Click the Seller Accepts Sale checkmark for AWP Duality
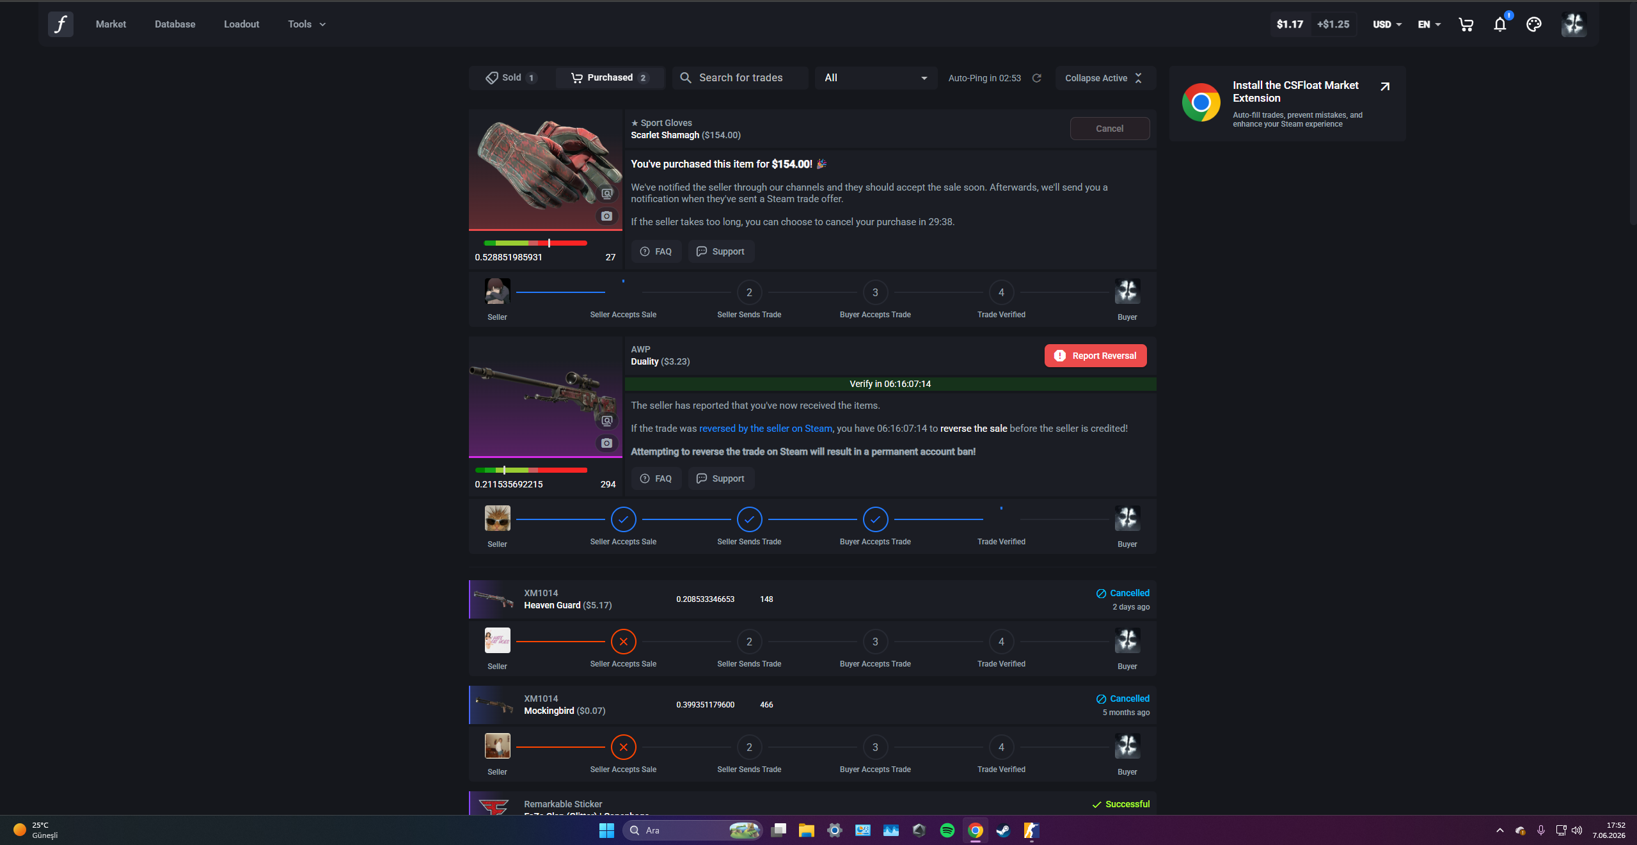Image resolution: width=1637 pixels, height=845 pixels. [623, 519]
